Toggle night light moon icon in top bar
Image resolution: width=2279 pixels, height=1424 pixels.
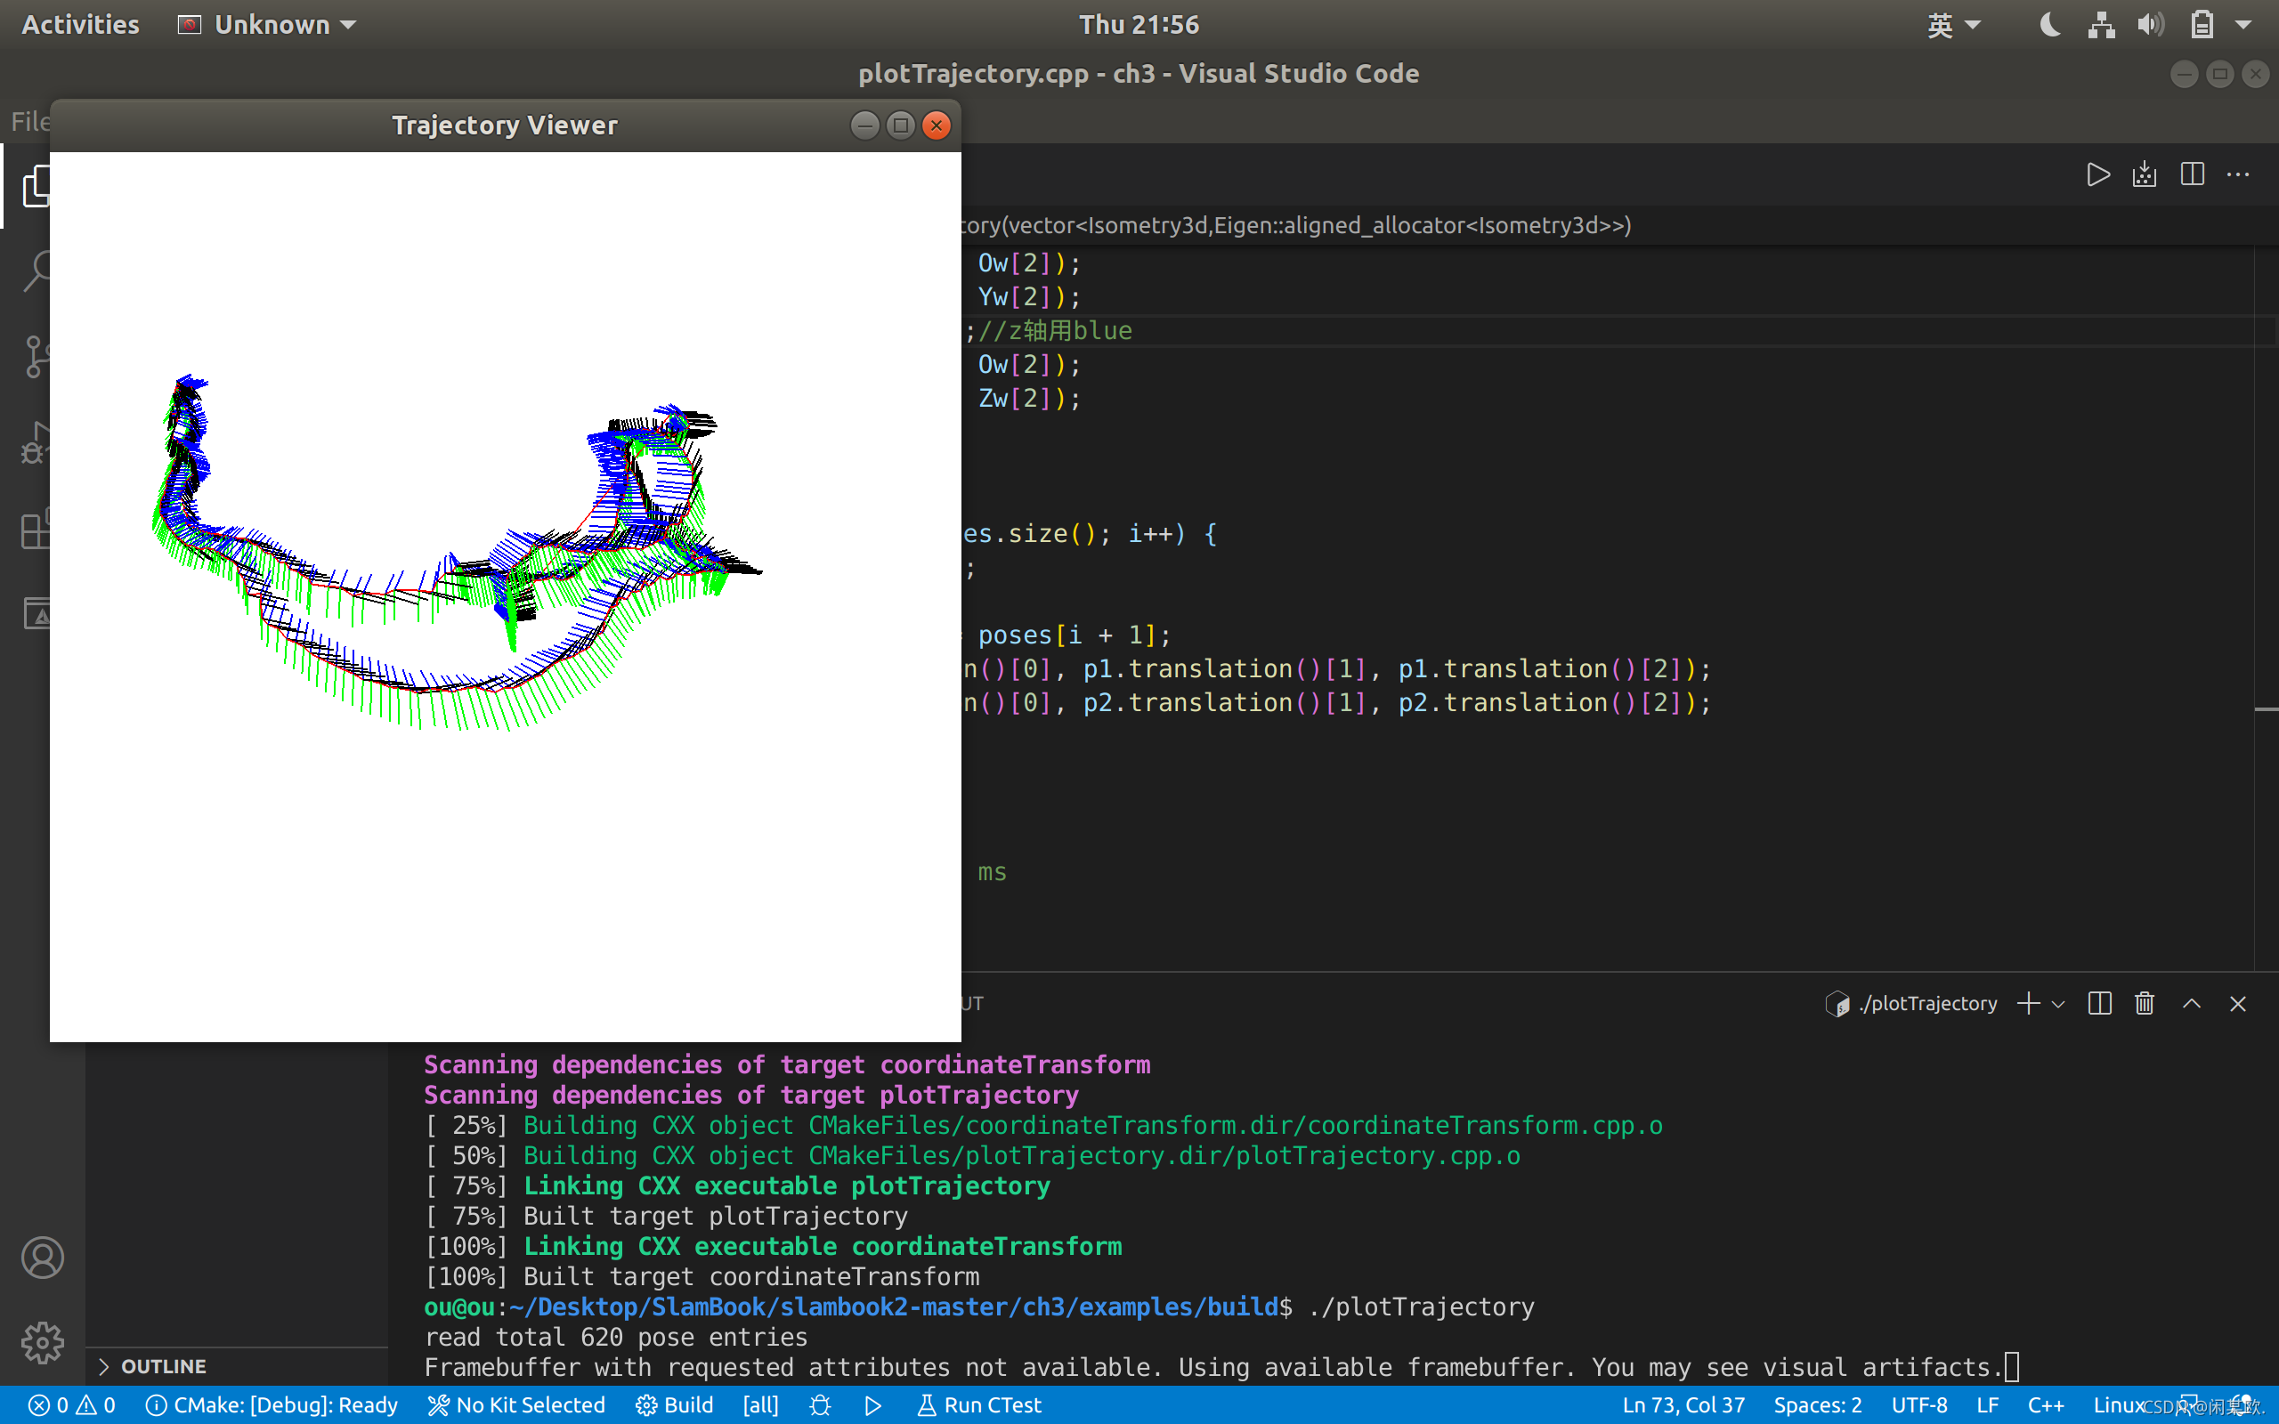coord(2049,25)
